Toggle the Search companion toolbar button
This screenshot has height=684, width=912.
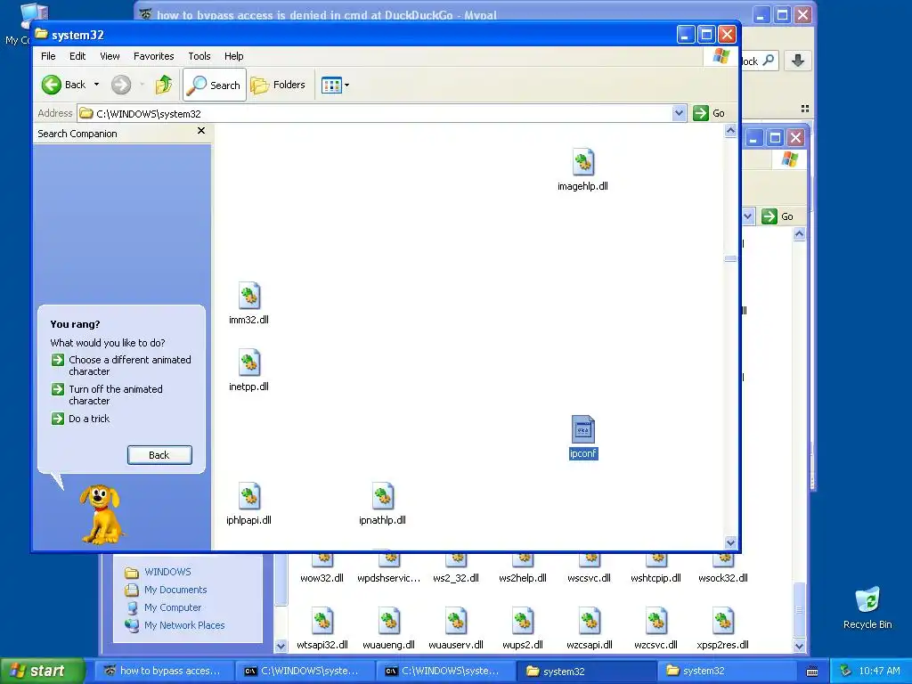[x=215, y=85]
